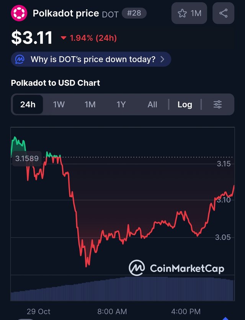Open the share icon button
This screenshot has height=320, width=245.
coord(223,13)
